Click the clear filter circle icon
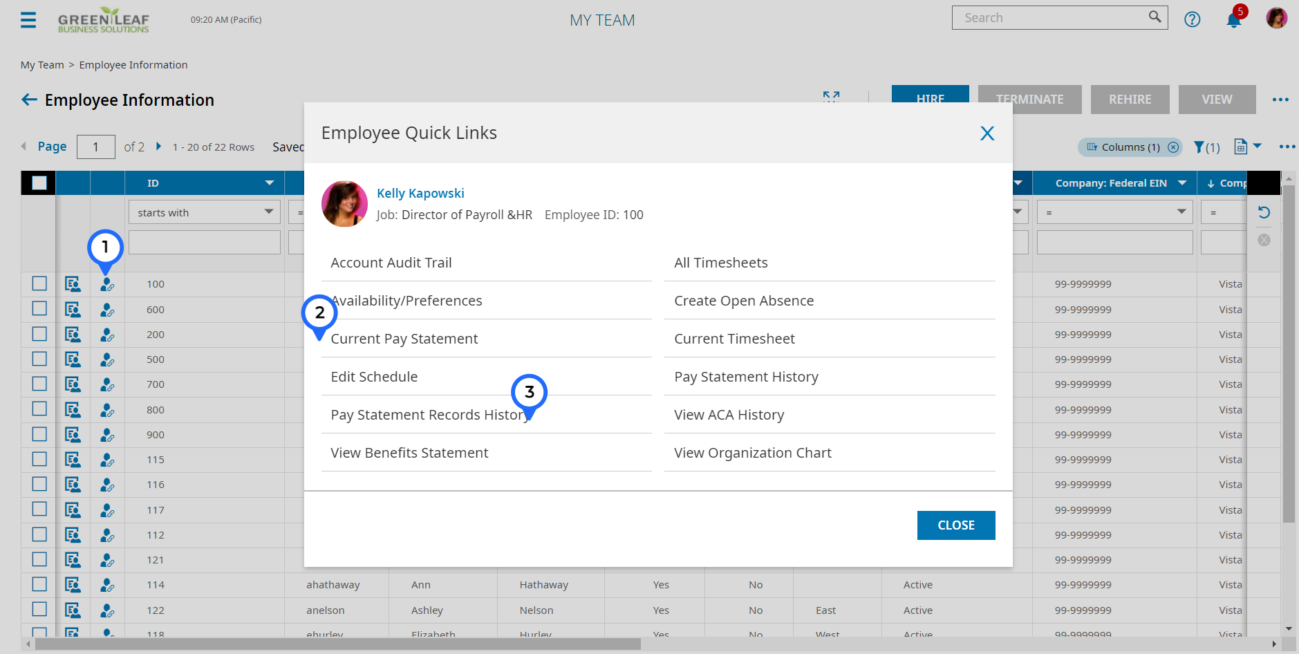The height and width of the screenshot is (654, 1299). click(1264, 240)
